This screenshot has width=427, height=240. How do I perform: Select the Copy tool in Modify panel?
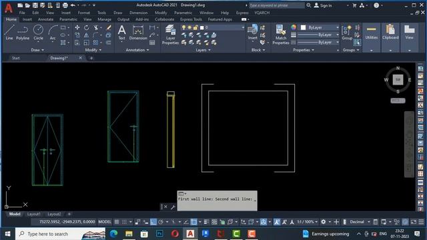point(77,35)
